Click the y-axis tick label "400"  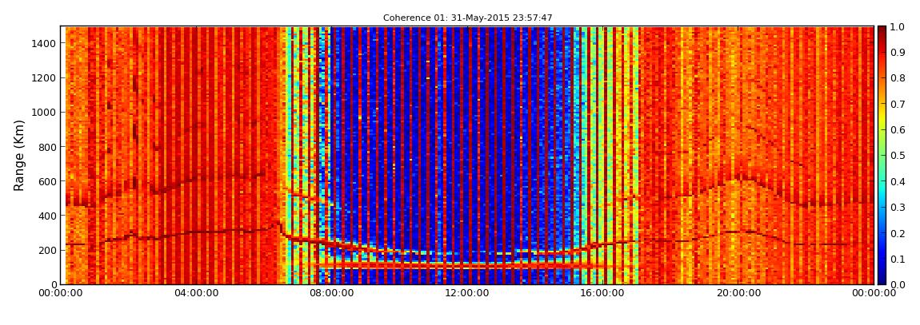click(x=48, y=216)
